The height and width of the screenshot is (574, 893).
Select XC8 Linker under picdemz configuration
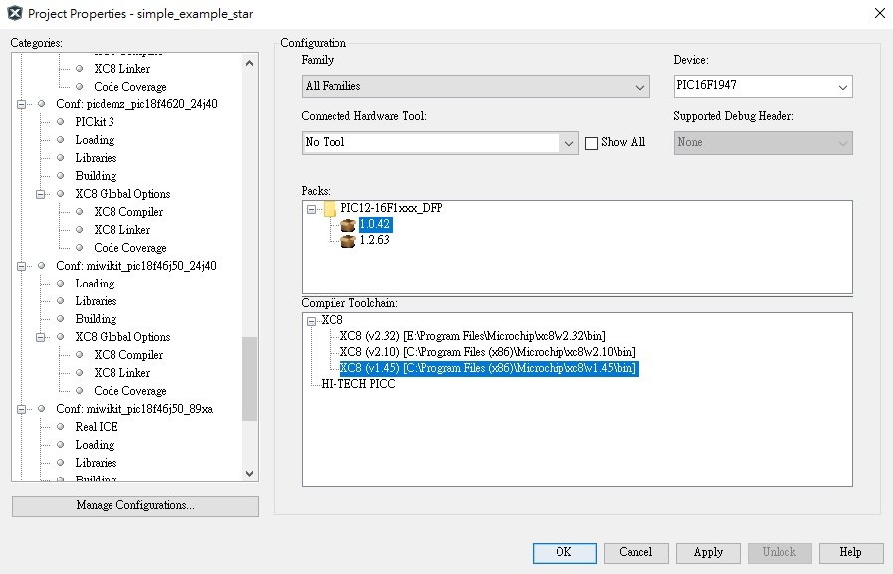pyautogui.click(x=121, y=230)
